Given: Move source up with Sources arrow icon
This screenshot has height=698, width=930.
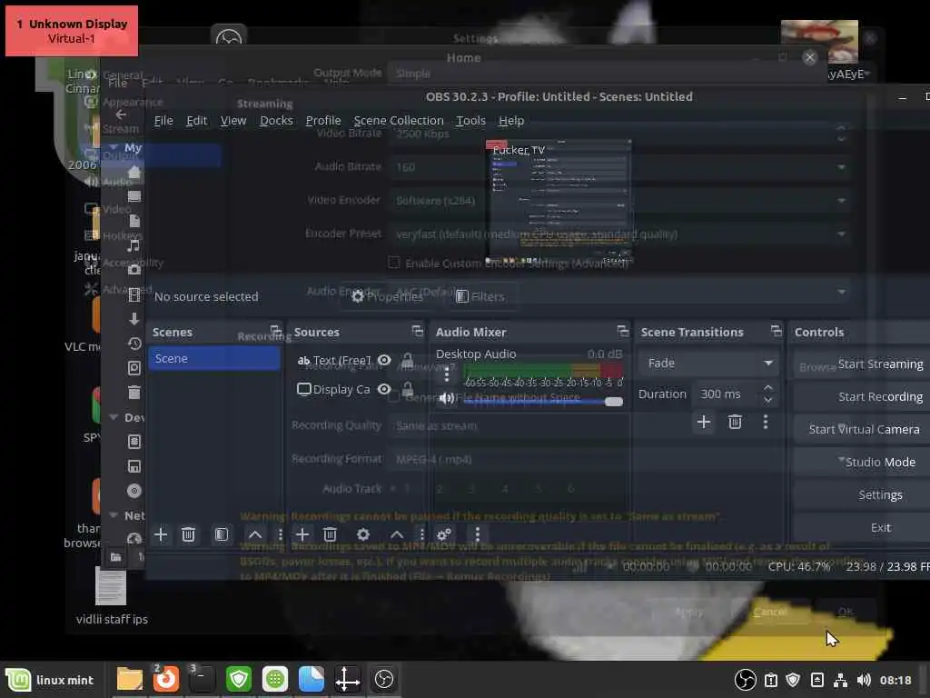Looking at the screenshot, I should click(397, 534).
